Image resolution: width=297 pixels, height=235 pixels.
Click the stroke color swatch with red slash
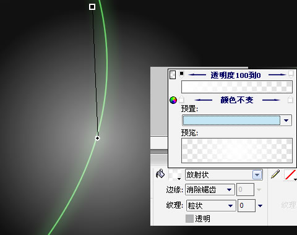click(290, 175)
